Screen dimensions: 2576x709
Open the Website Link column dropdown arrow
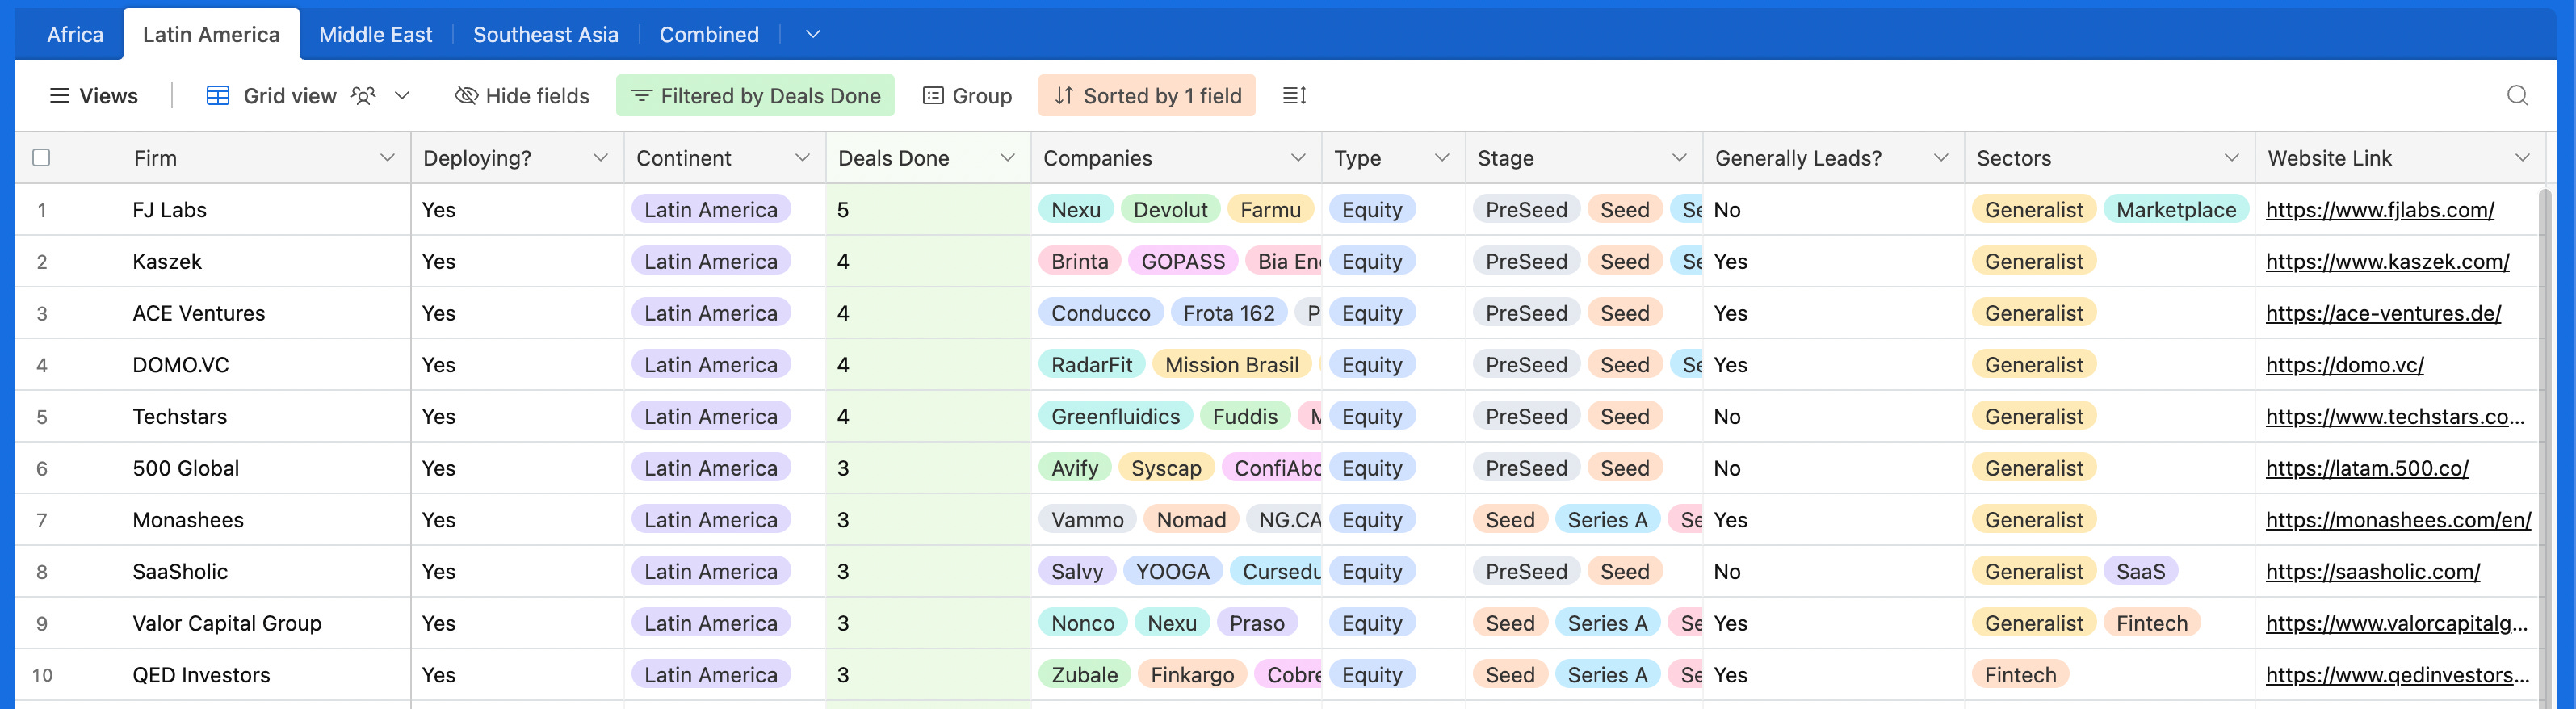(x=2522, y=158)
